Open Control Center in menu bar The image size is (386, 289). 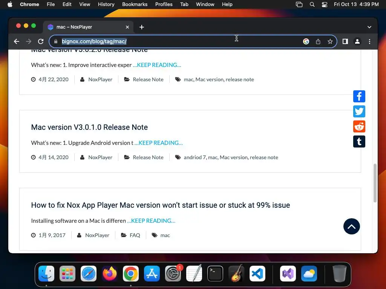[x=325, y=5]
